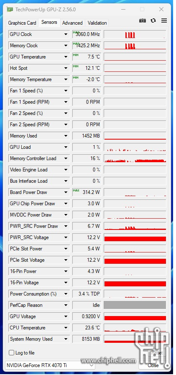Switch to the Graphics Card tab
This screenshot has height=375, width=176.
click(x=22, y=23)
